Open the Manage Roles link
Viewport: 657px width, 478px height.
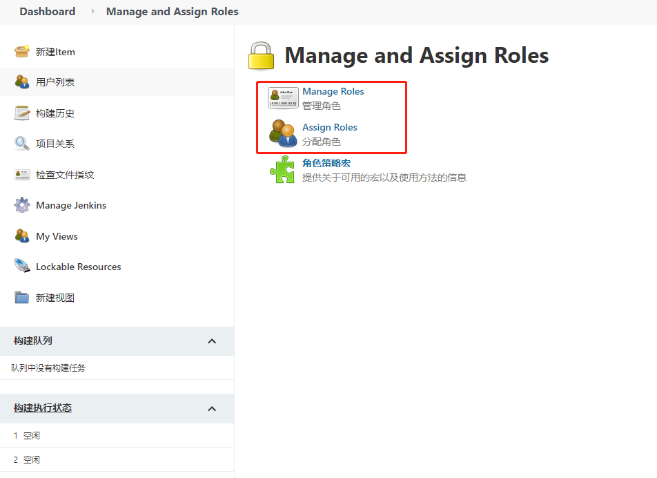[333, 91]
